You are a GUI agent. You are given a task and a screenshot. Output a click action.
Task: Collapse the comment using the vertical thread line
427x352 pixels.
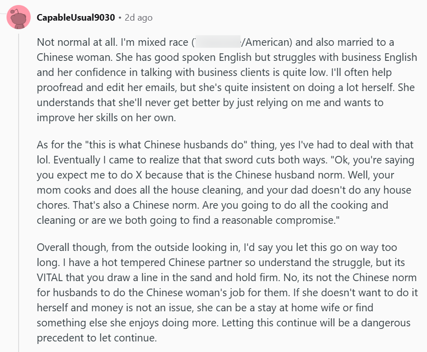[19, 191]
